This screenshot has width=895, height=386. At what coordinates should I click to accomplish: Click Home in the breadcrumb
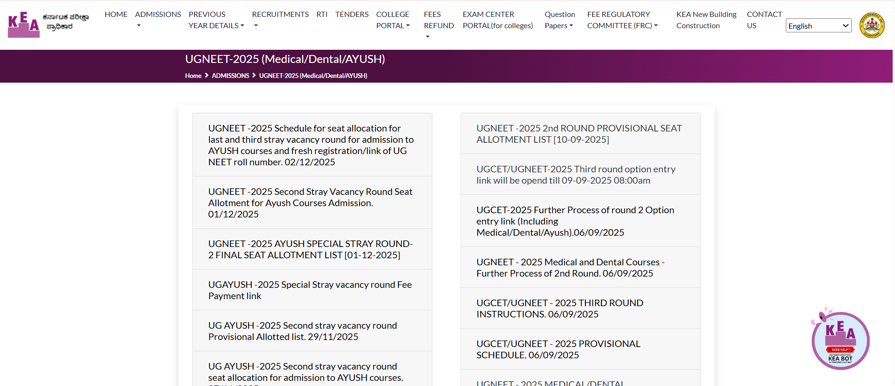[193, 76]
